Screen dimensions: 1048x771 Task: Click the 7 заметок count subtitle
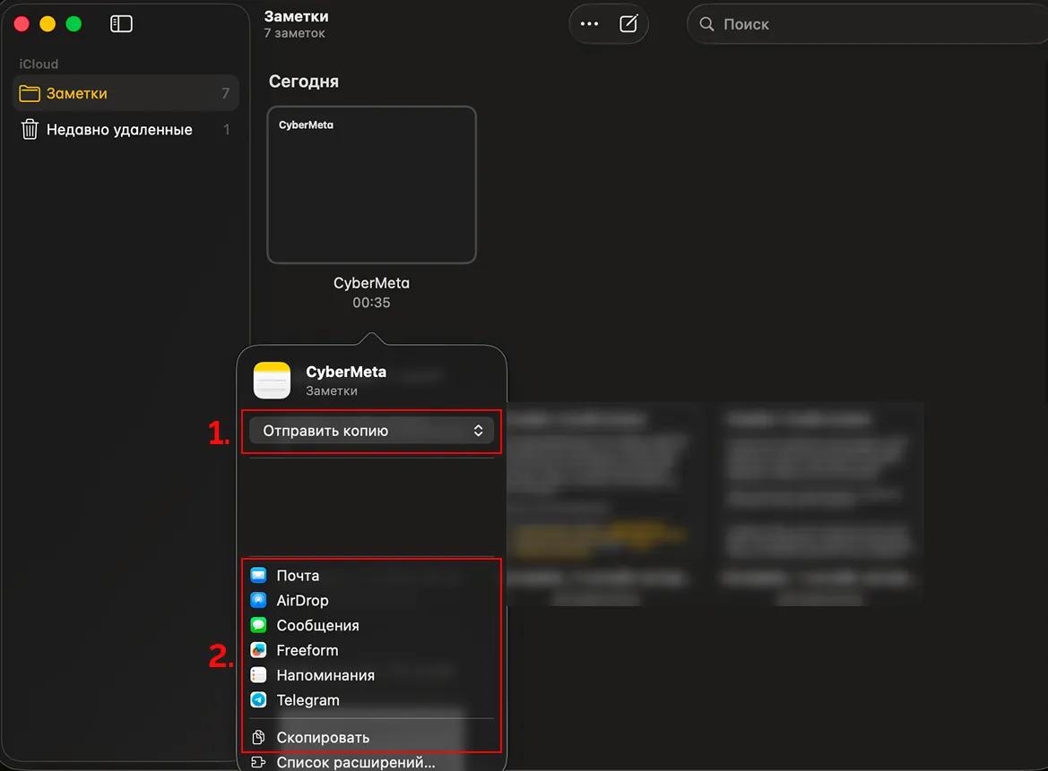295,33
